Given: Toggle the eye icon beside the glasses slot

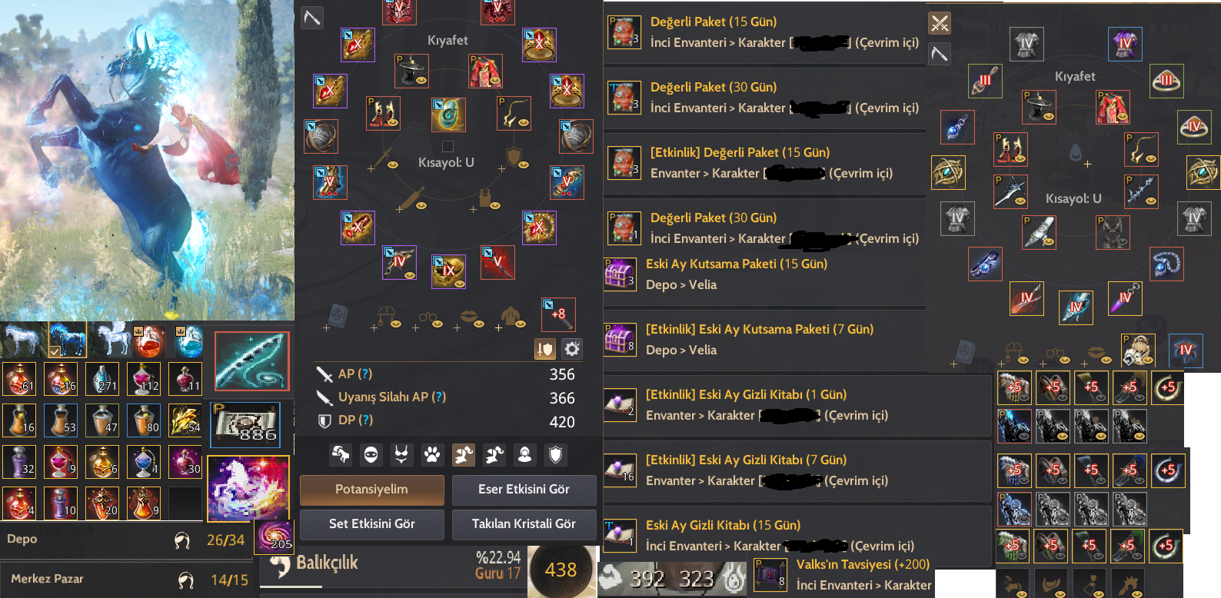Looking at the screenshot, I should (x=437, y=324).
